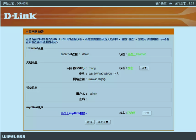Click the 产品页面 DIR-605L text
Image resolution: width=196 pixels, height=140 pixels.
click(16, 3)
